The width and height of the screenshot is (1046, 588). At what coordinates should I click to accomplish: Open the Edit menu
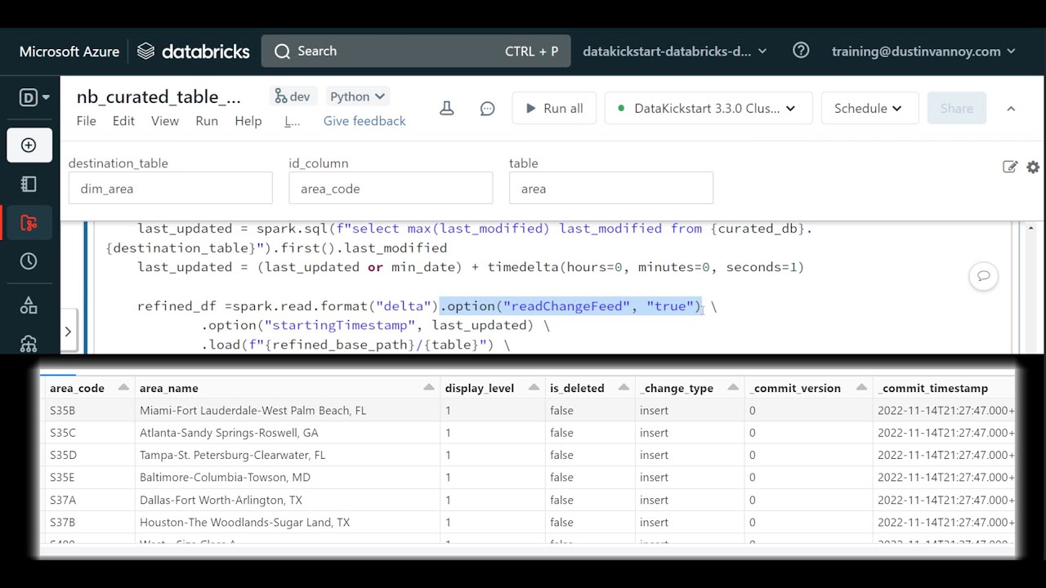tap(123, 121)
